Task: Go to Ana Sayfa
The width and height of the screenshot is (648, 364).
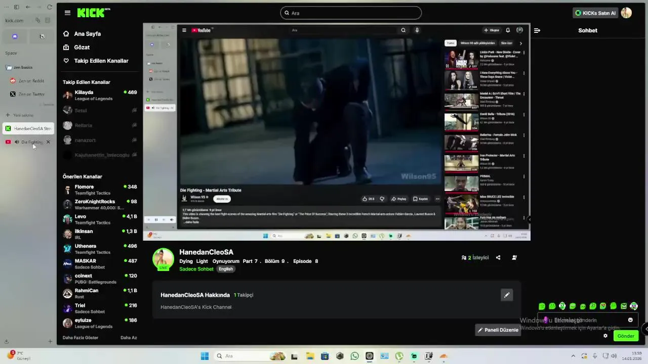Action: tap(82, 34)
